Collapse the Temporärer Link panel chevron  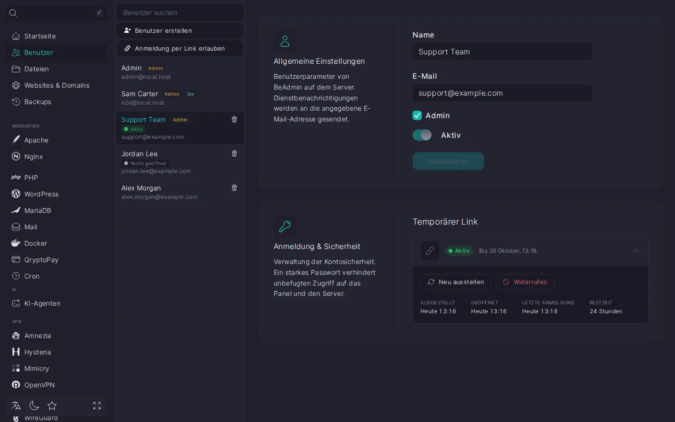point(636,251)
